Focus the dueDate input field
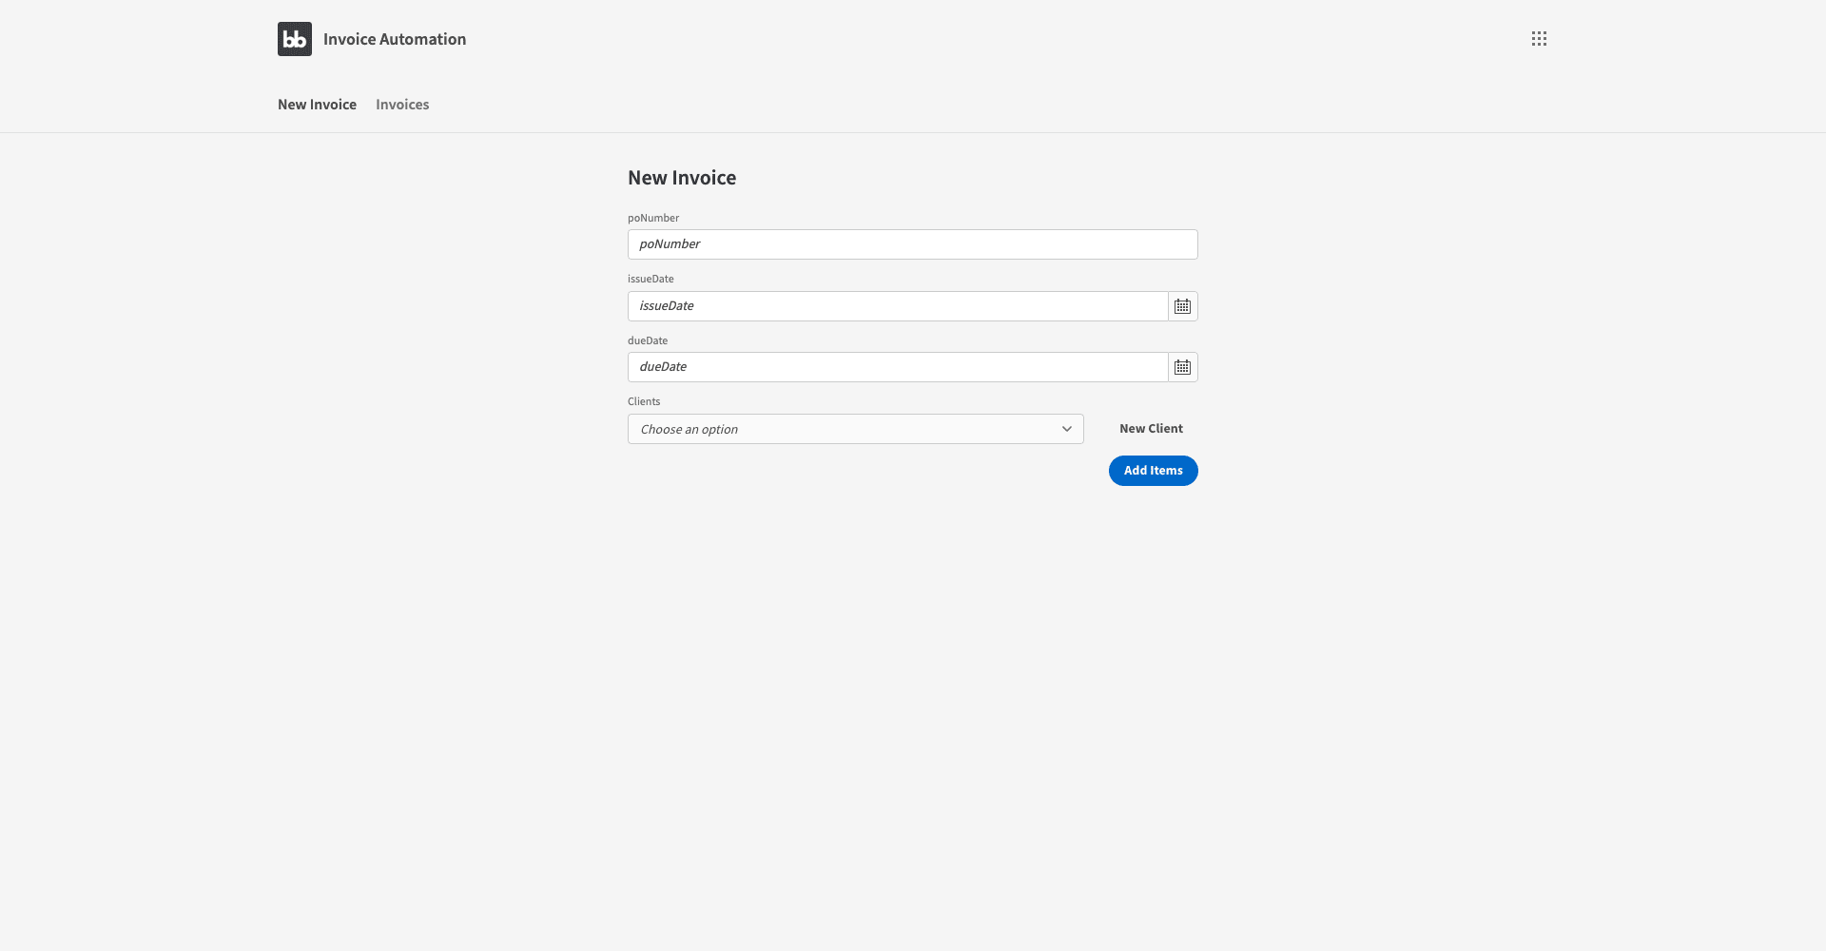The image size is (1826, 951). point(898,367)
